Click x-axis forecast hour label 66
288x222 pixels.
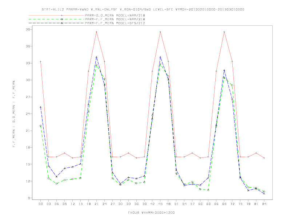216,204
